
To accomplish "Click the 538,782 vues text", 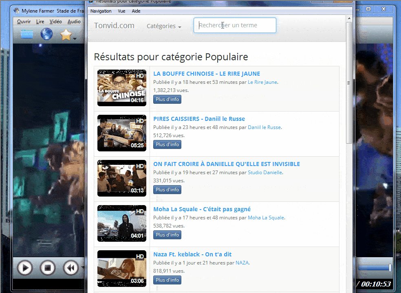I will 169,226.
